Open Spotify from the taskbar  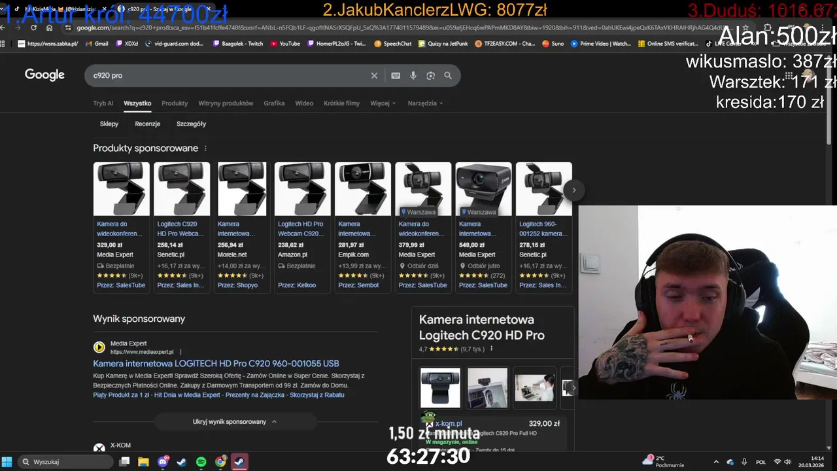tap(201, 462)
